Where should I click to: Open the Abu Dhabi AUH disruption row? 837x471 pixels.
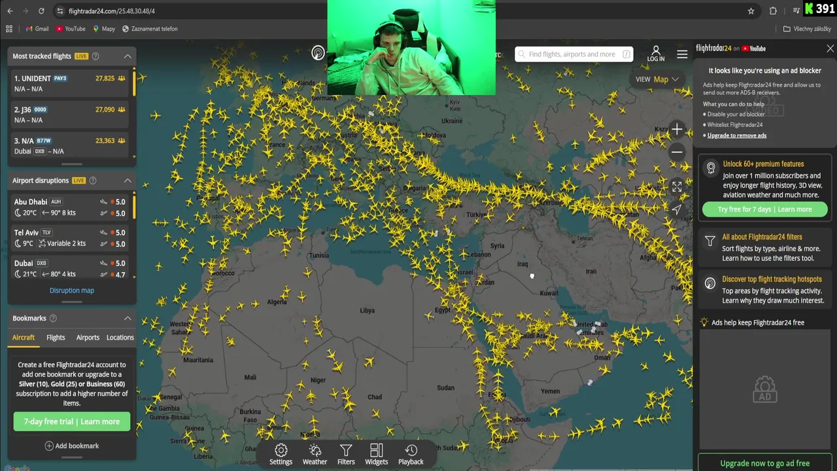point(70,207)
